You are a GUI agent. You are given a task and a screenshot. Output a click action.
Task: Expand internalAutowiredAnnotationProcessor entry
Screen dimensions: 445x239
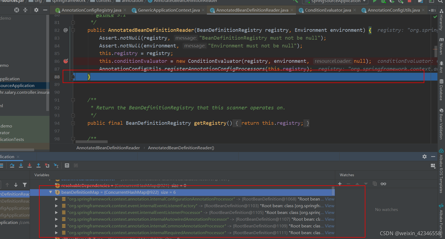[x=56, y=219]
